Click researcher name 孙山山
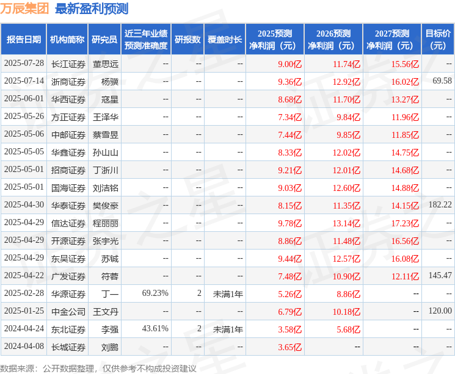This screenshot has height=374, width=455. [x=106, y=152]
